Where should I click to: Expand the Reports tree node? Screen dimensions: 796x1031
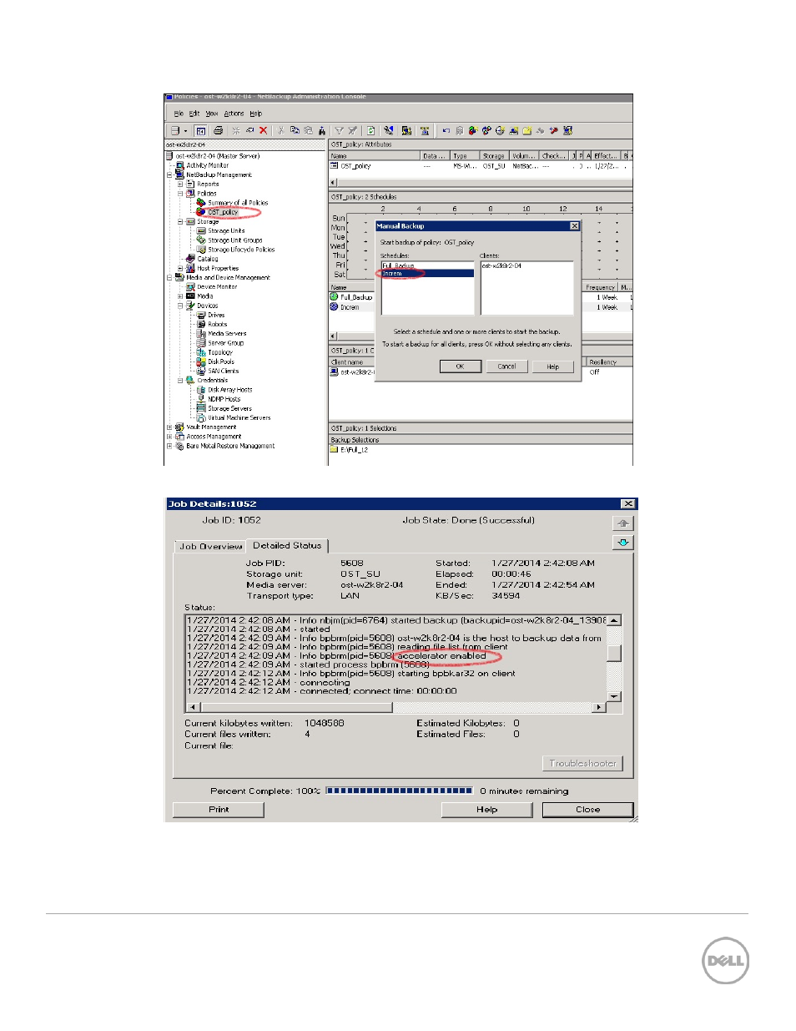pyautogui.click(x=180, y=184)
